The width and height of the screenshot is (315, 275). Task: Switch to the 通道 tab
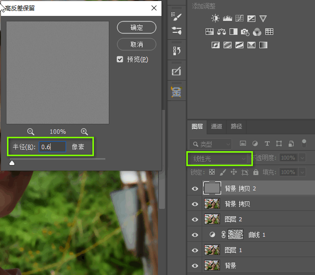tap(217, 126)
